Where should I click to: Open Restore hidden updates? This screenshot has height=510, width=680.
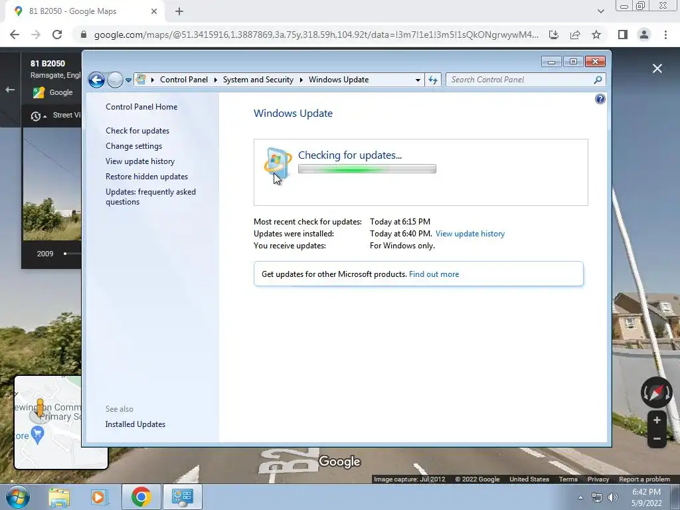(147, 177)
